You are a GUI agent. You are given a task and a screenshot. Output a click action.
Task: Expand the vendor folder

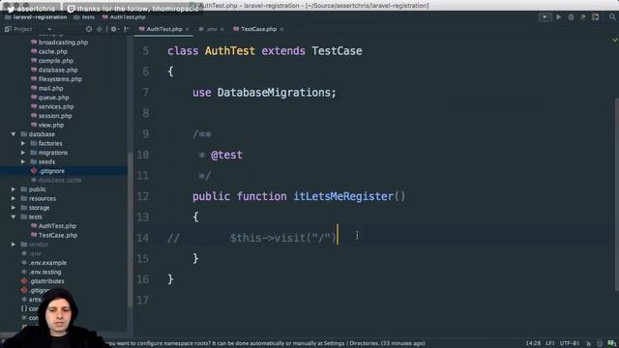coord(14,245)
